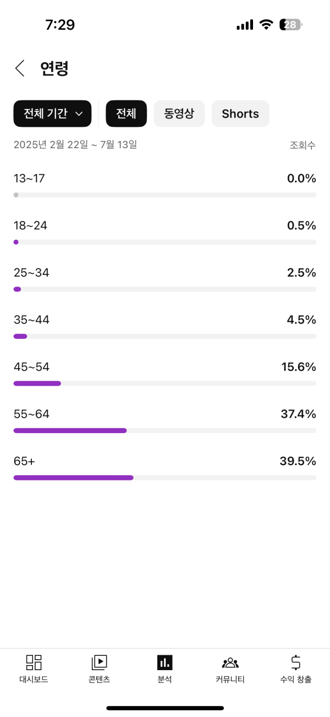Viewport: 330px width, 717px height.
Task: Tap the back arrow icon
Action: [x=20, y=68]
